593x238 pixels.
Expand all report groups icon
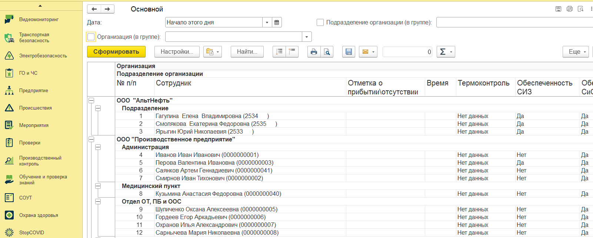point(279,52)
